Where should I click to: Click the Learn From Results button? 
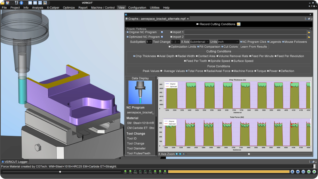(254, 47)
